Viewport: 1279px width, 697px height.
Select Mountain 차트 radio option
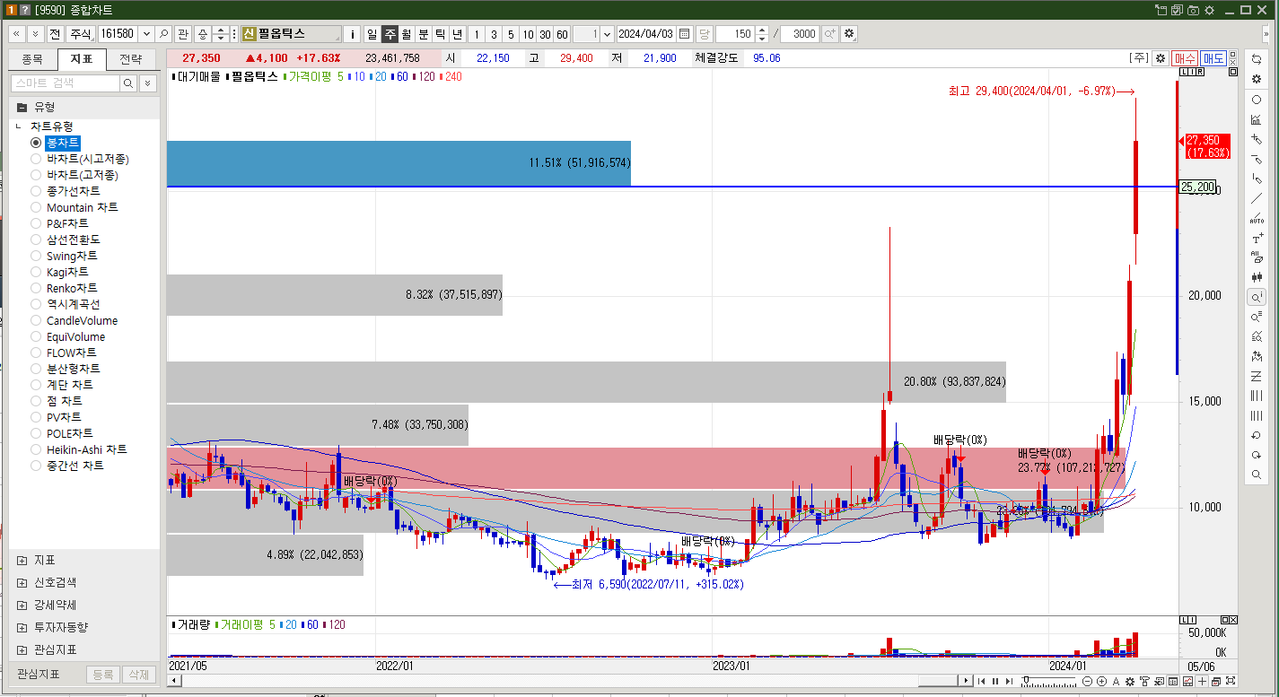click(36, 207)
